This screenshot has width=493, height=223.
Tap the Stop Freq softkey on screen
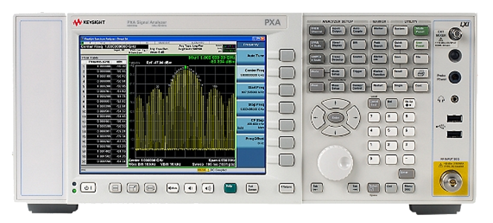[x=251, y=107]
